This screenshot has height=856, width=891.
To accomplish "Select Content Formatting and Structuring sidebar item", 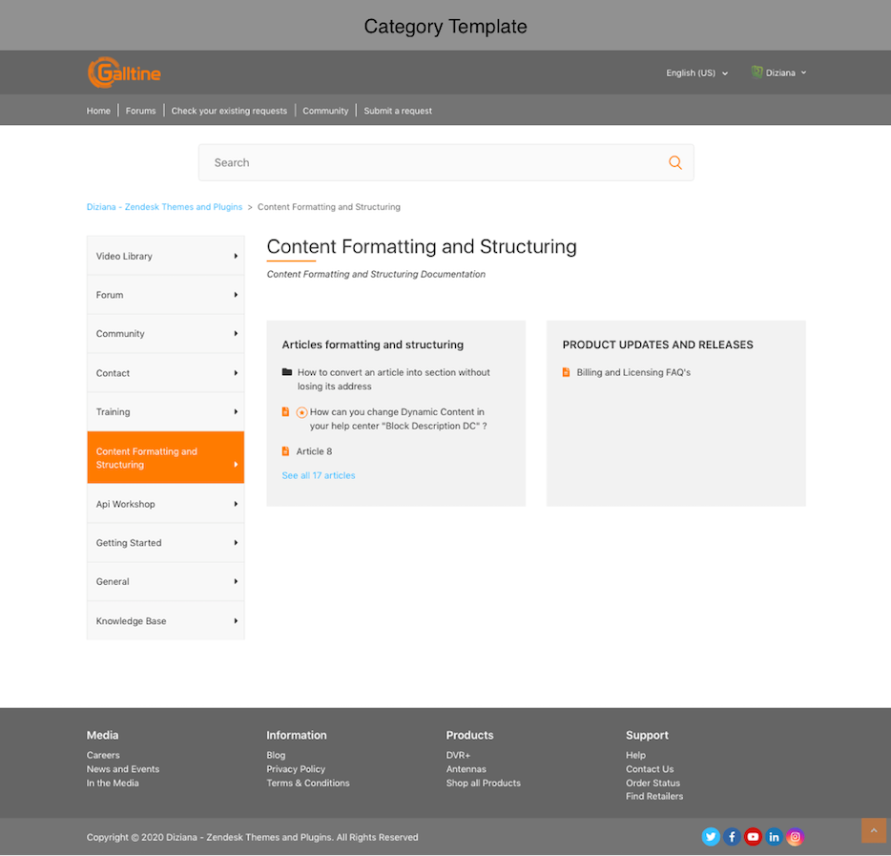I will tap(165, 457).
